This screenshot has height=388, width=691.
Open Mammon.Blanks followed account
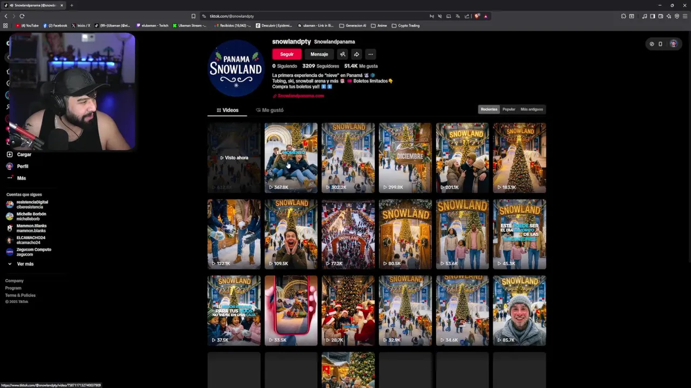[26, 228]
